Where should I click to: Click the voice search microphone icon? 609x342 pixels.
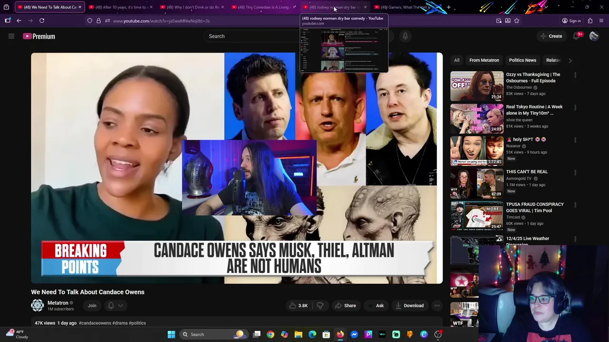pos(405,36)
